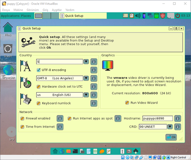
Task: Open the VirtualBox Yardım menu
Action: pyautogui.click(x=70, y=10)
